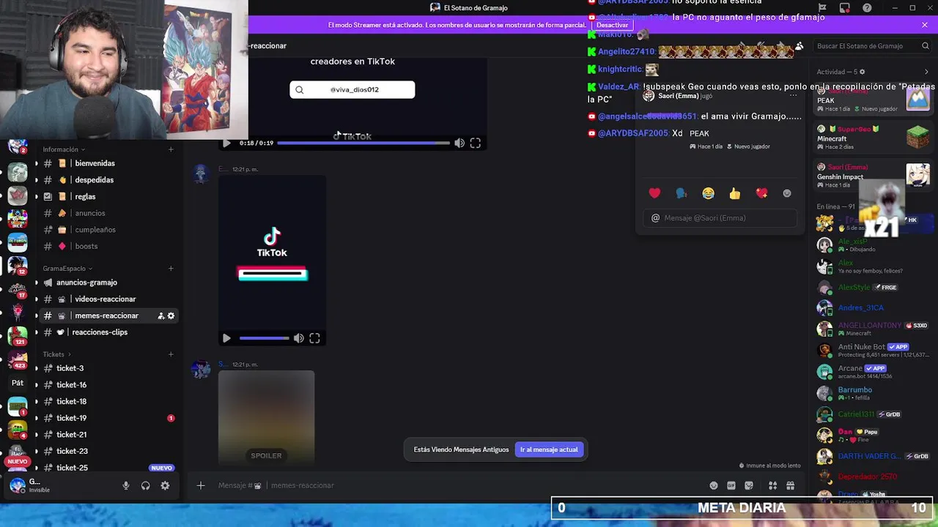Open the sticker picker

click(749, 485)
